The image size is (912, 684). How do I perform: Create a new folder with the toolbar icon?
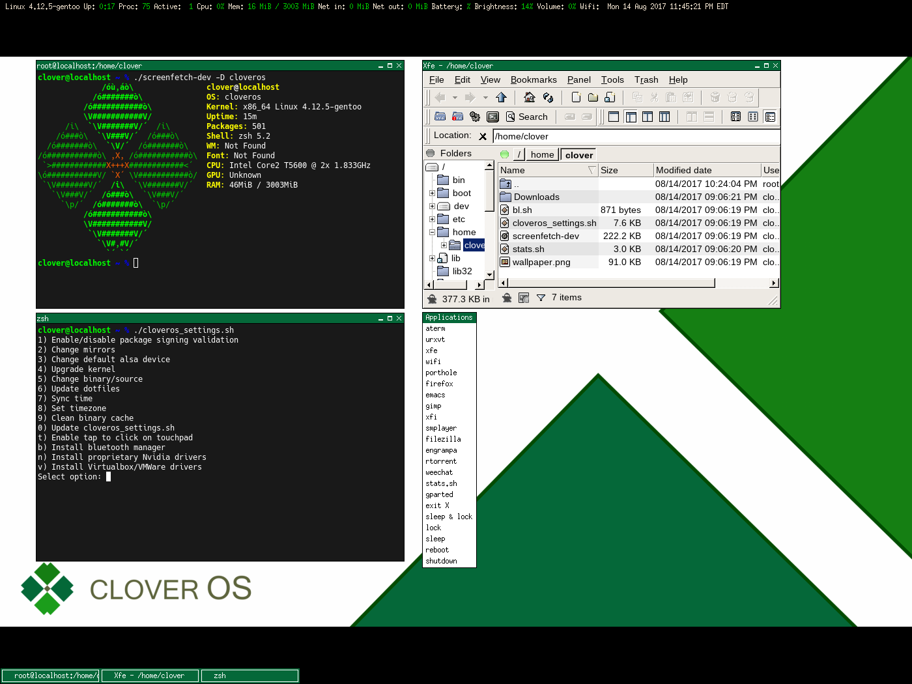coord(593,97)
